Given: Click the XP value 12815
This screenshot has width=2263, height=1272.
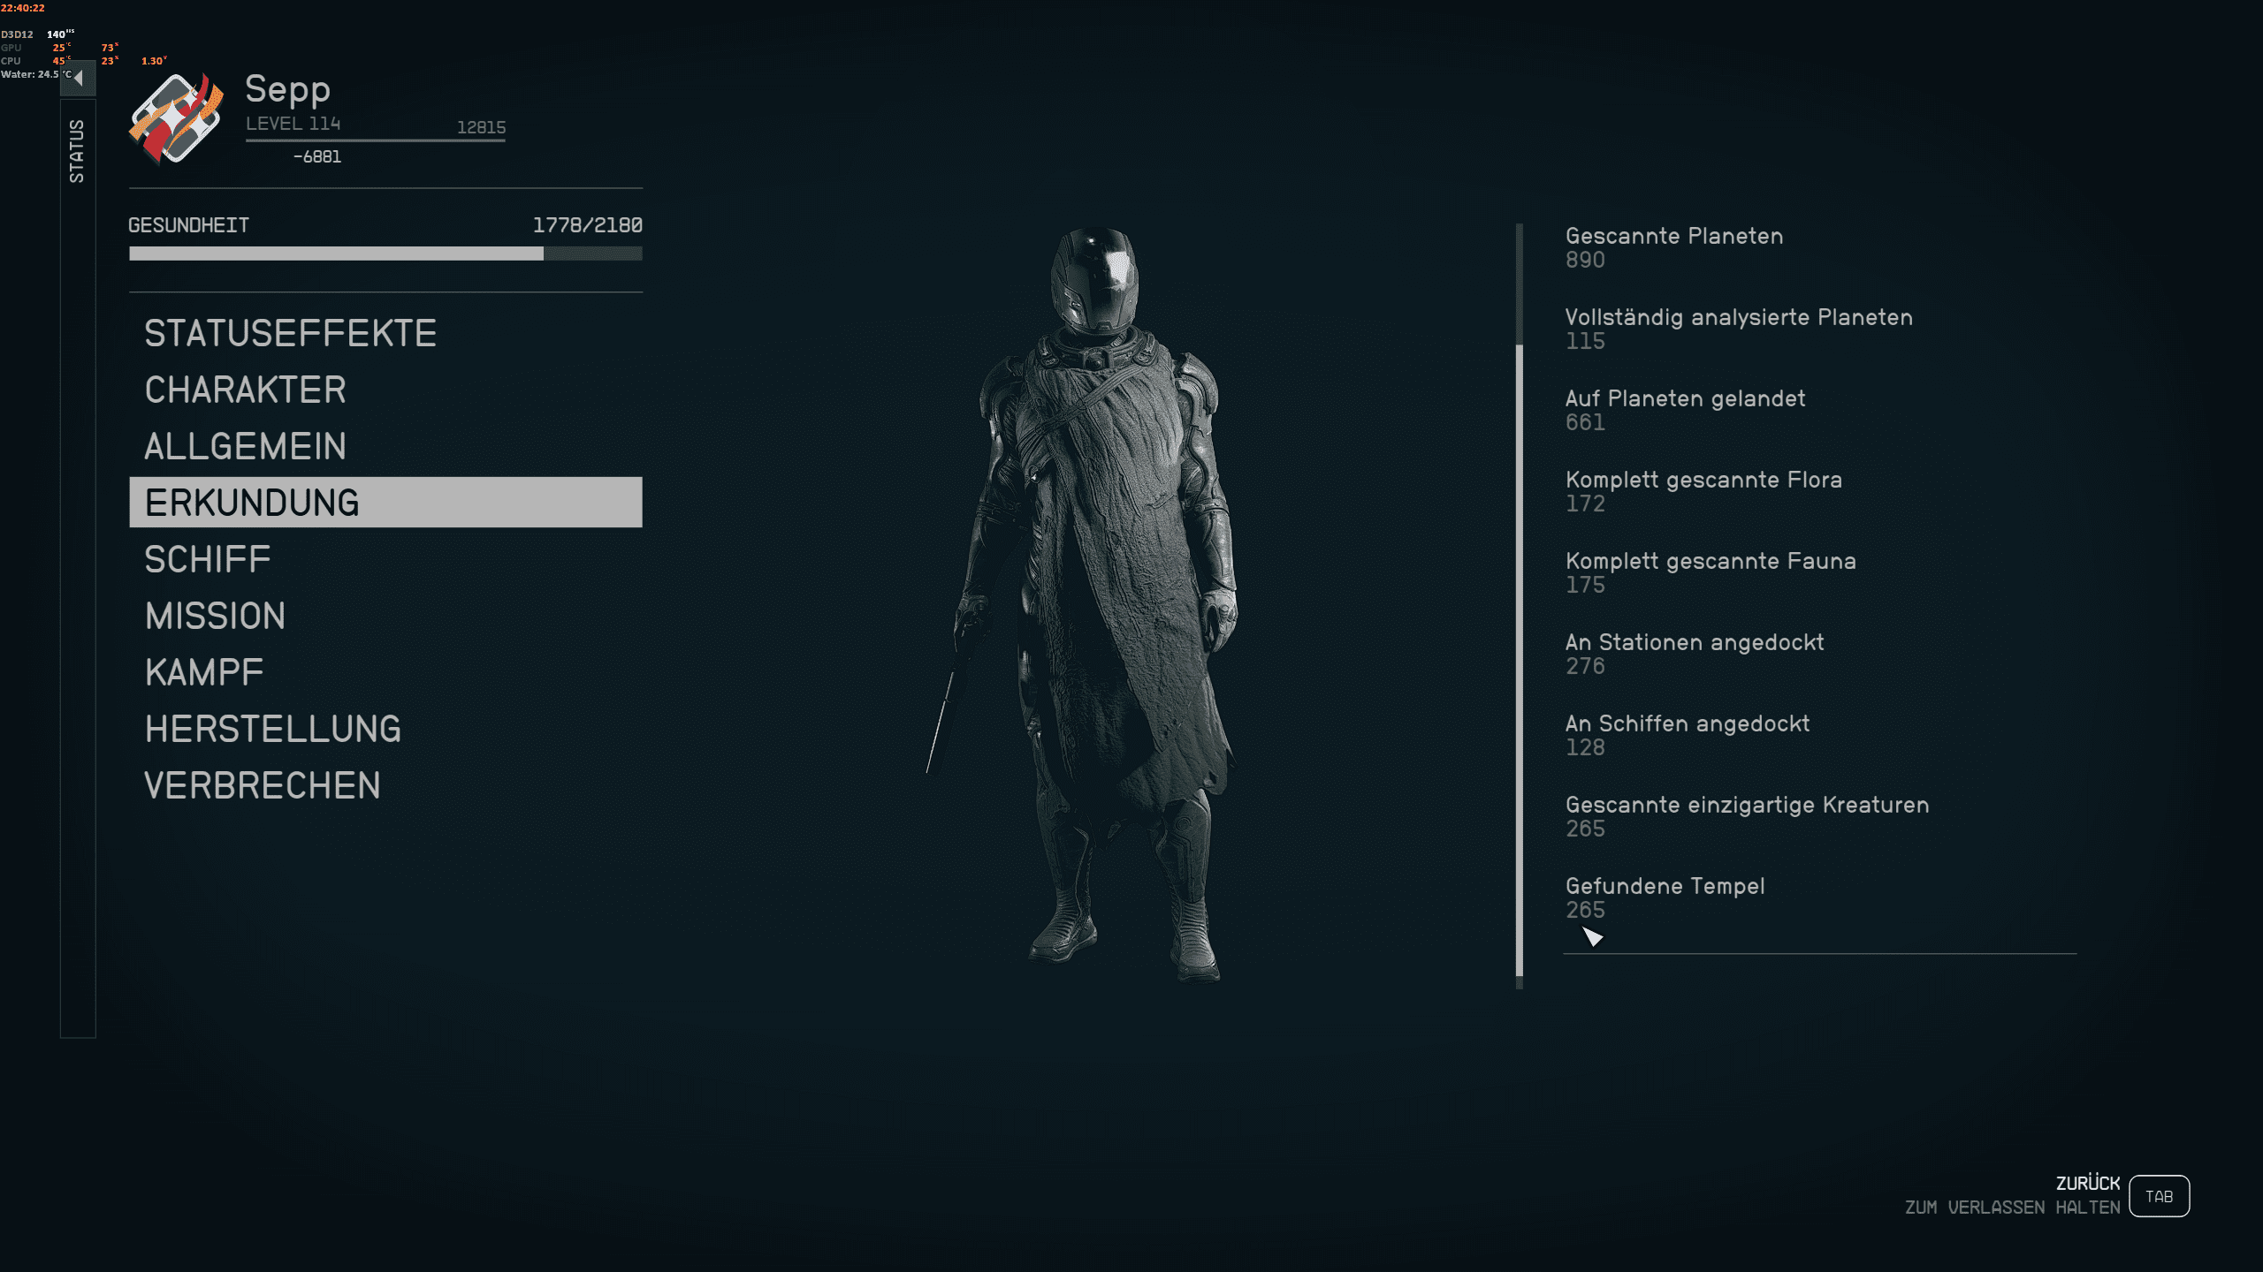Looking at the screenshot, I should tap(482, 127).
